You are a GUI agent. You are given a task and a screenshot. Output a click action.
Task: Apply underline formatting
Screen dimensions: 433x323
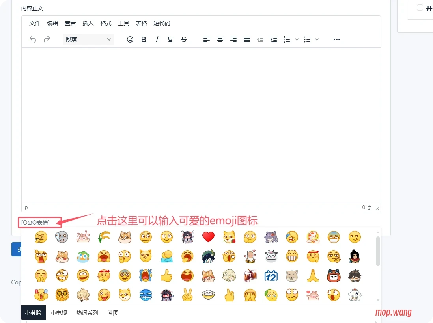(x=170, y=39)
